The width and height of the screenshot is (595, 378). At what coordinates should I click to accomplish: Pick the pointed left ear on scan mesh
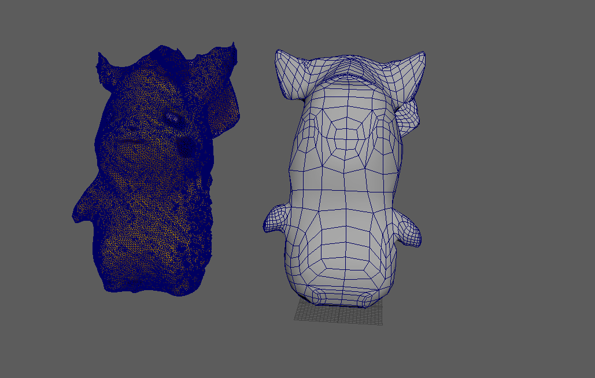(x=105, y=68)
